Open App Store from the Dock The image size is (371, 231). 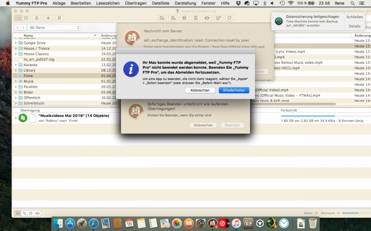pos(70,223)
